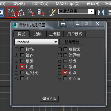
Task: Click the 栅格点 square symbol icon
Action: point(17,49)
